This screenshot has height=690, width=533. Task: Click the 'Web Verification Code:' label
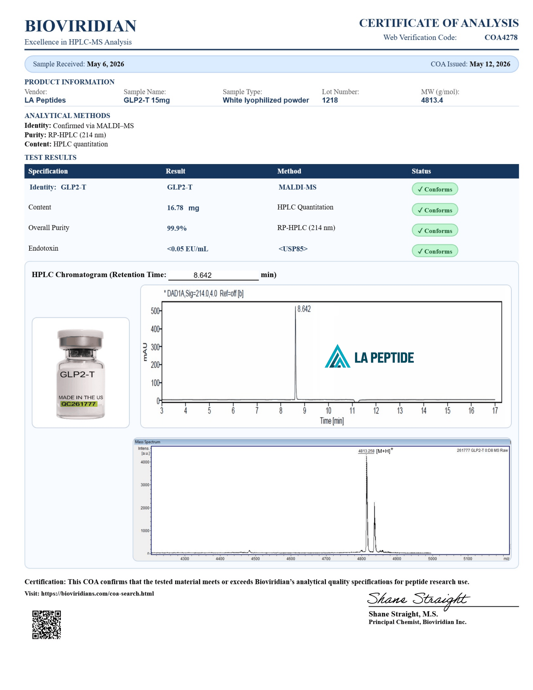(x=420, y=38)
